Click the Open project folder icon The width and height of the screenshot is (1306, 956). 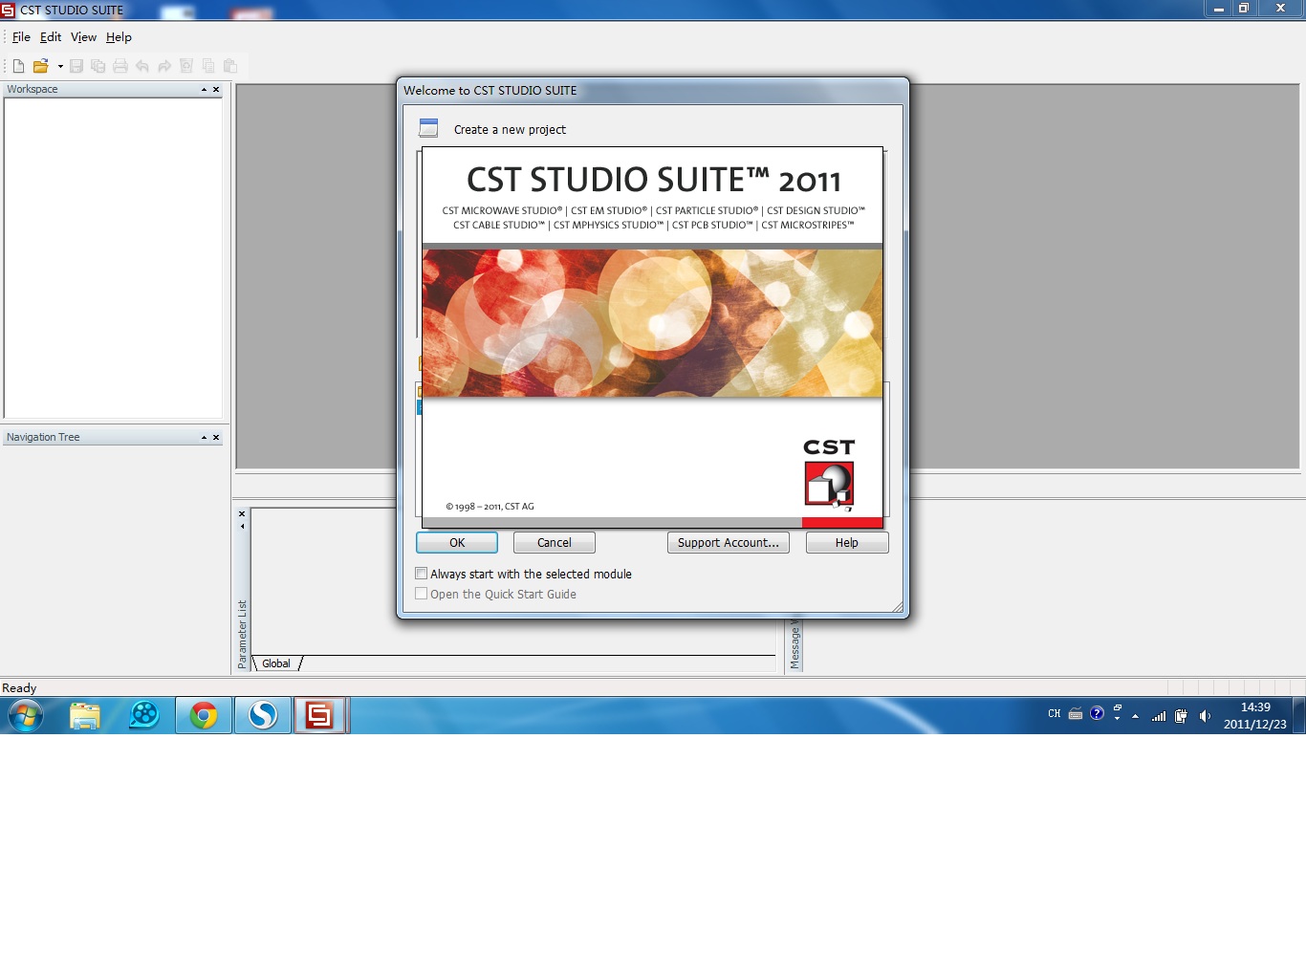coord(40,66)
